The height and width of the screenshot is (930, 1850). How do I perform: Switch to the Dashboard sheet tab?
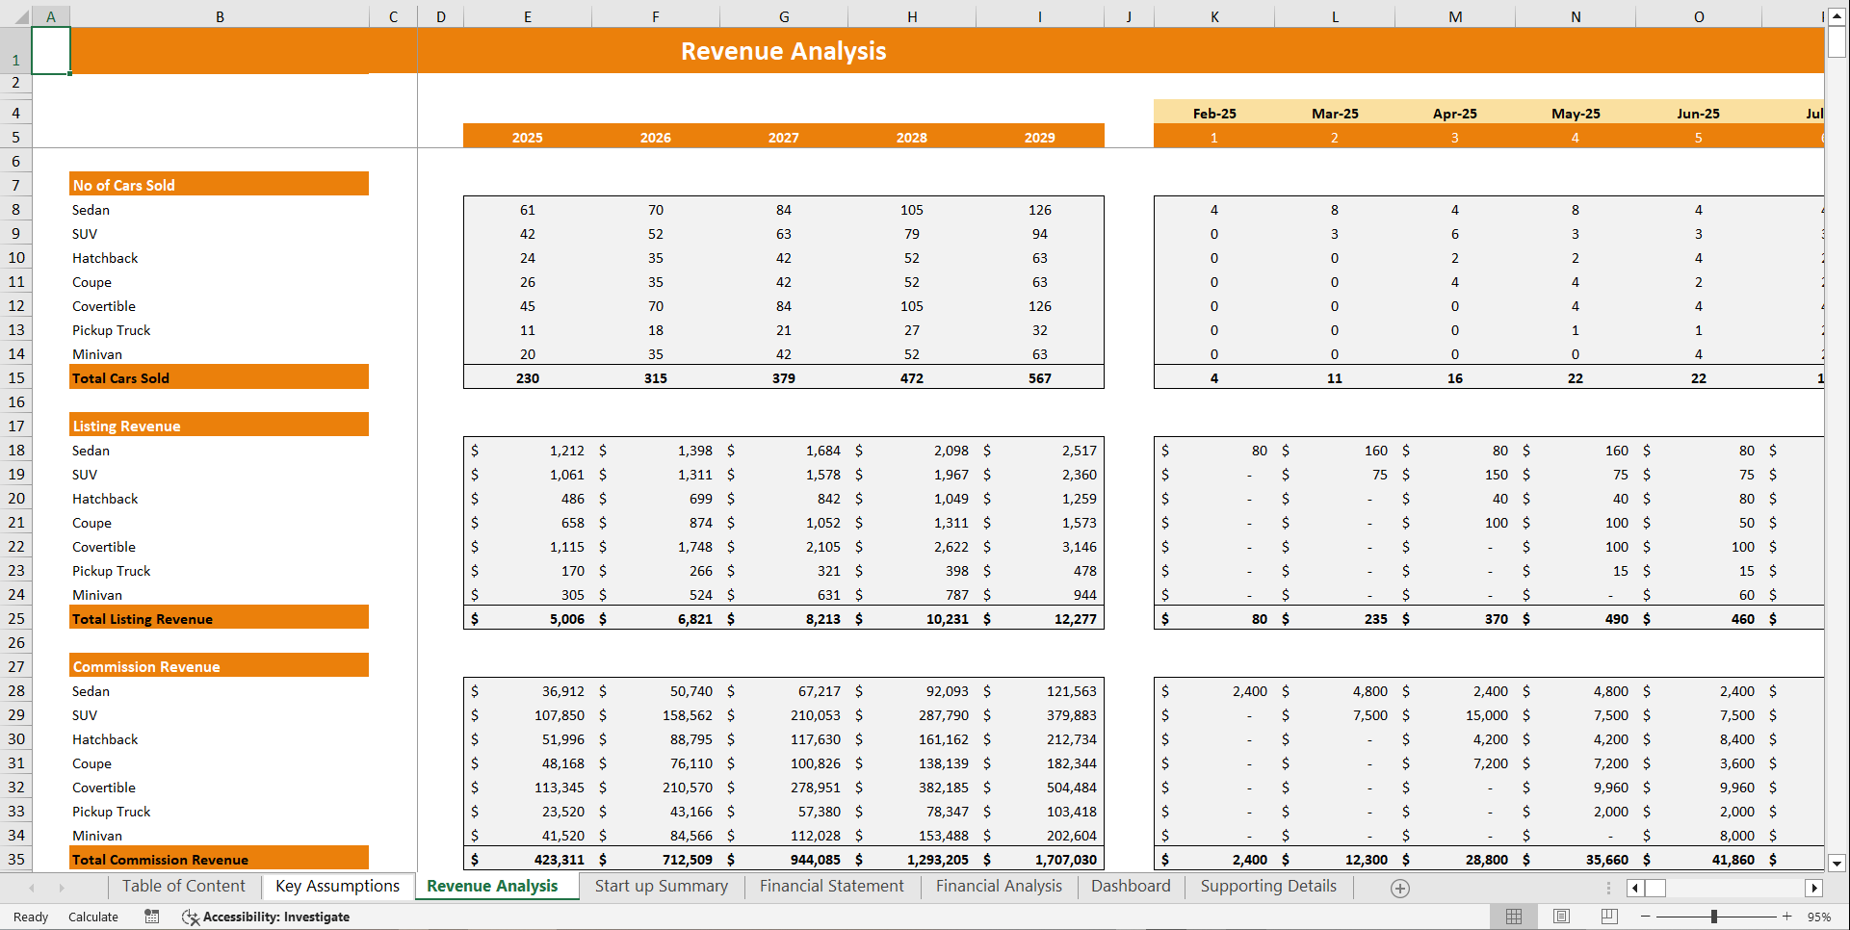[x=1131, y=886]
